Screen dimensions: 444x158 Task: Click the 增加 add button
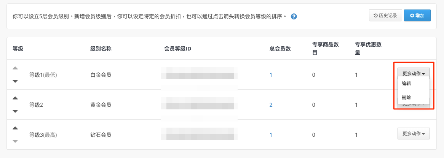click(x=417, y=16)
